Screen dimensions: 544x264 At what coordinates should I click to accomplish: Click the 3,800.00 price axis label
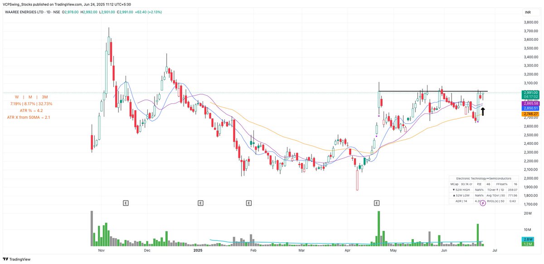click(x=531, y=22)
